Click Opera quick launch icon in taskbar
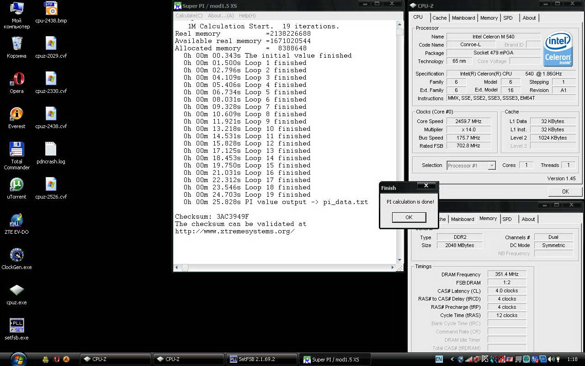This screenshot has width=585, height=366. click(x=57, y=360)
